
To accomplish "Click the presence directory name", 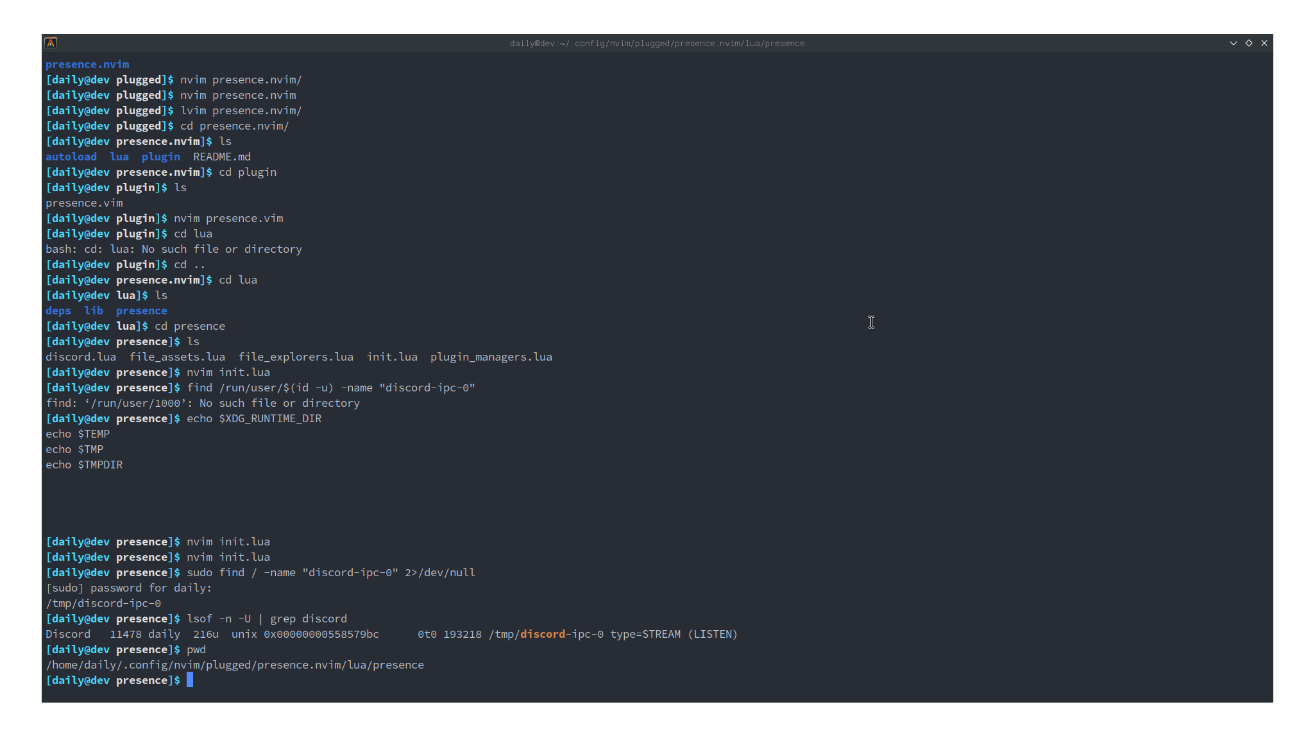I will pos(141,311).
